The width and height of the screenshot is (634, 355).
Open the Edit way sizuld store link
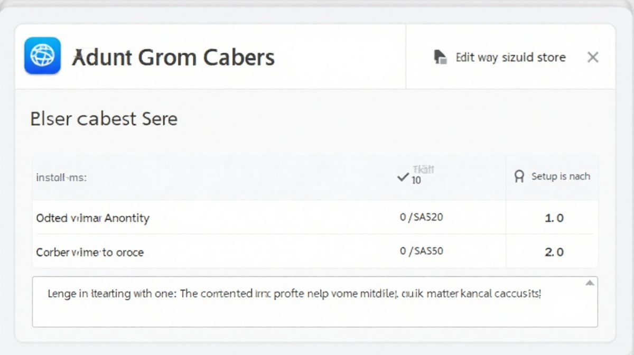(x=510, y=57)
